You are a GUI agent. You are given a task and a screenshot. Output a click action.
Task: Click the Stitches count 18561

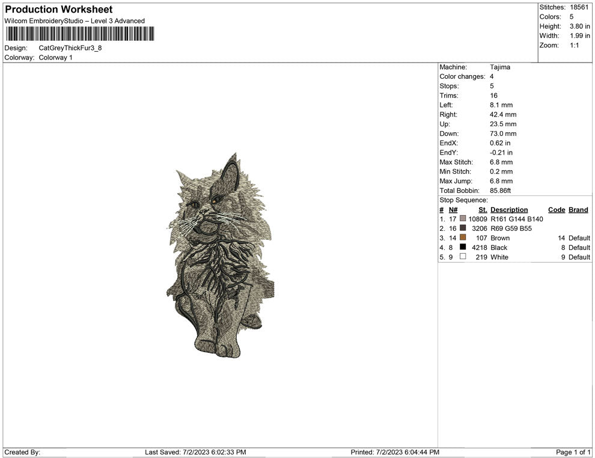[x=578, y=7]
